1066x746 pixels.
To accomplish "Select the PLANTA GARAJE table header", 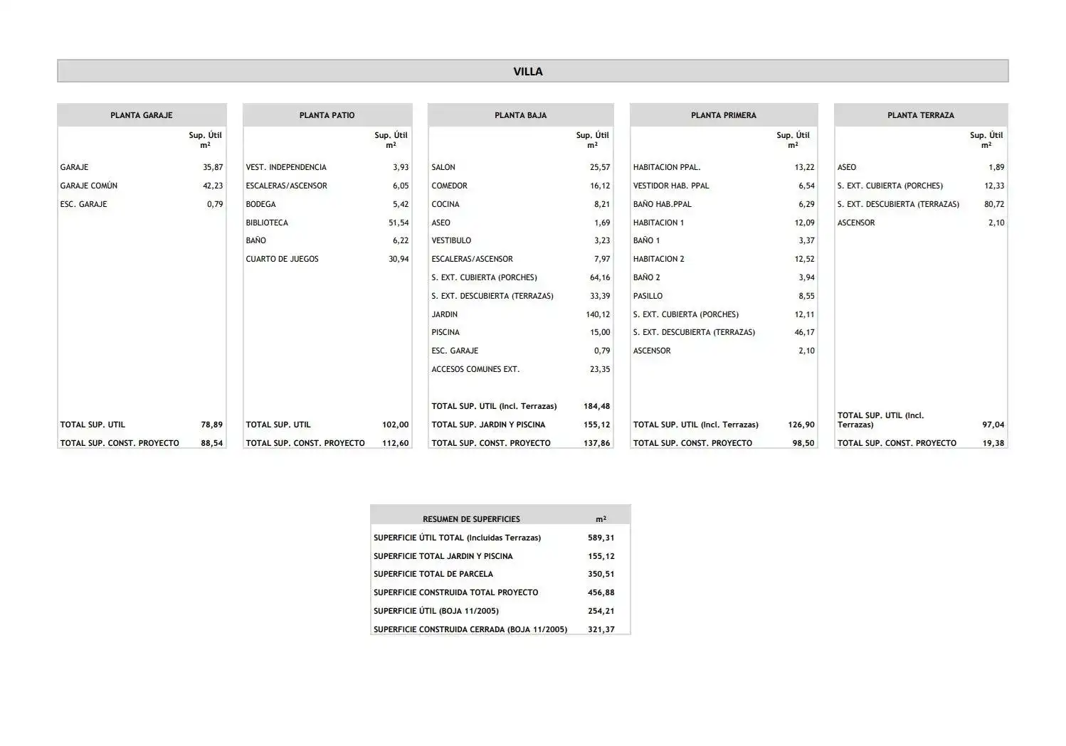I will click(142, 115).
